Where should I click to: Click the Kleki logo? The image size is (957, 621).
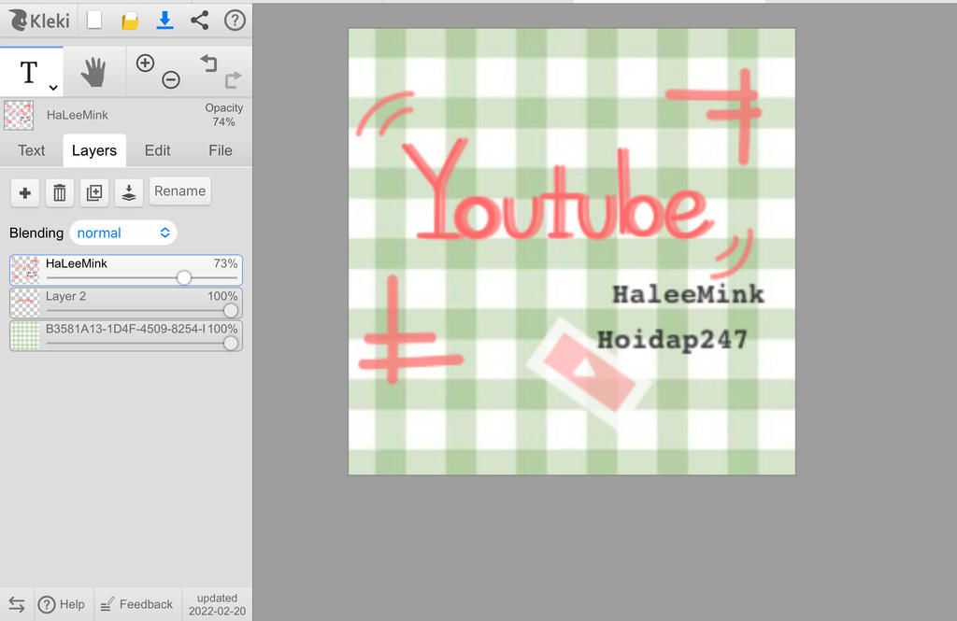[39, 21]
